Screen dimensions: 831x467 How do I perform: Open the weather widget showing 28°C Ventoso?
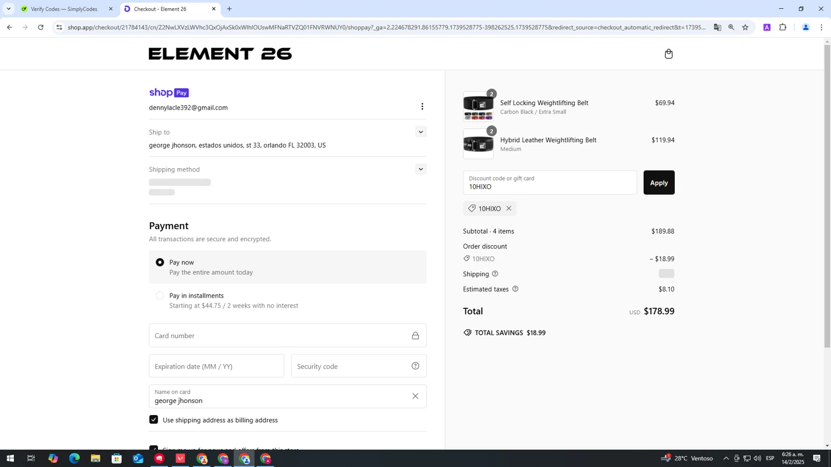tap(687, 458)
